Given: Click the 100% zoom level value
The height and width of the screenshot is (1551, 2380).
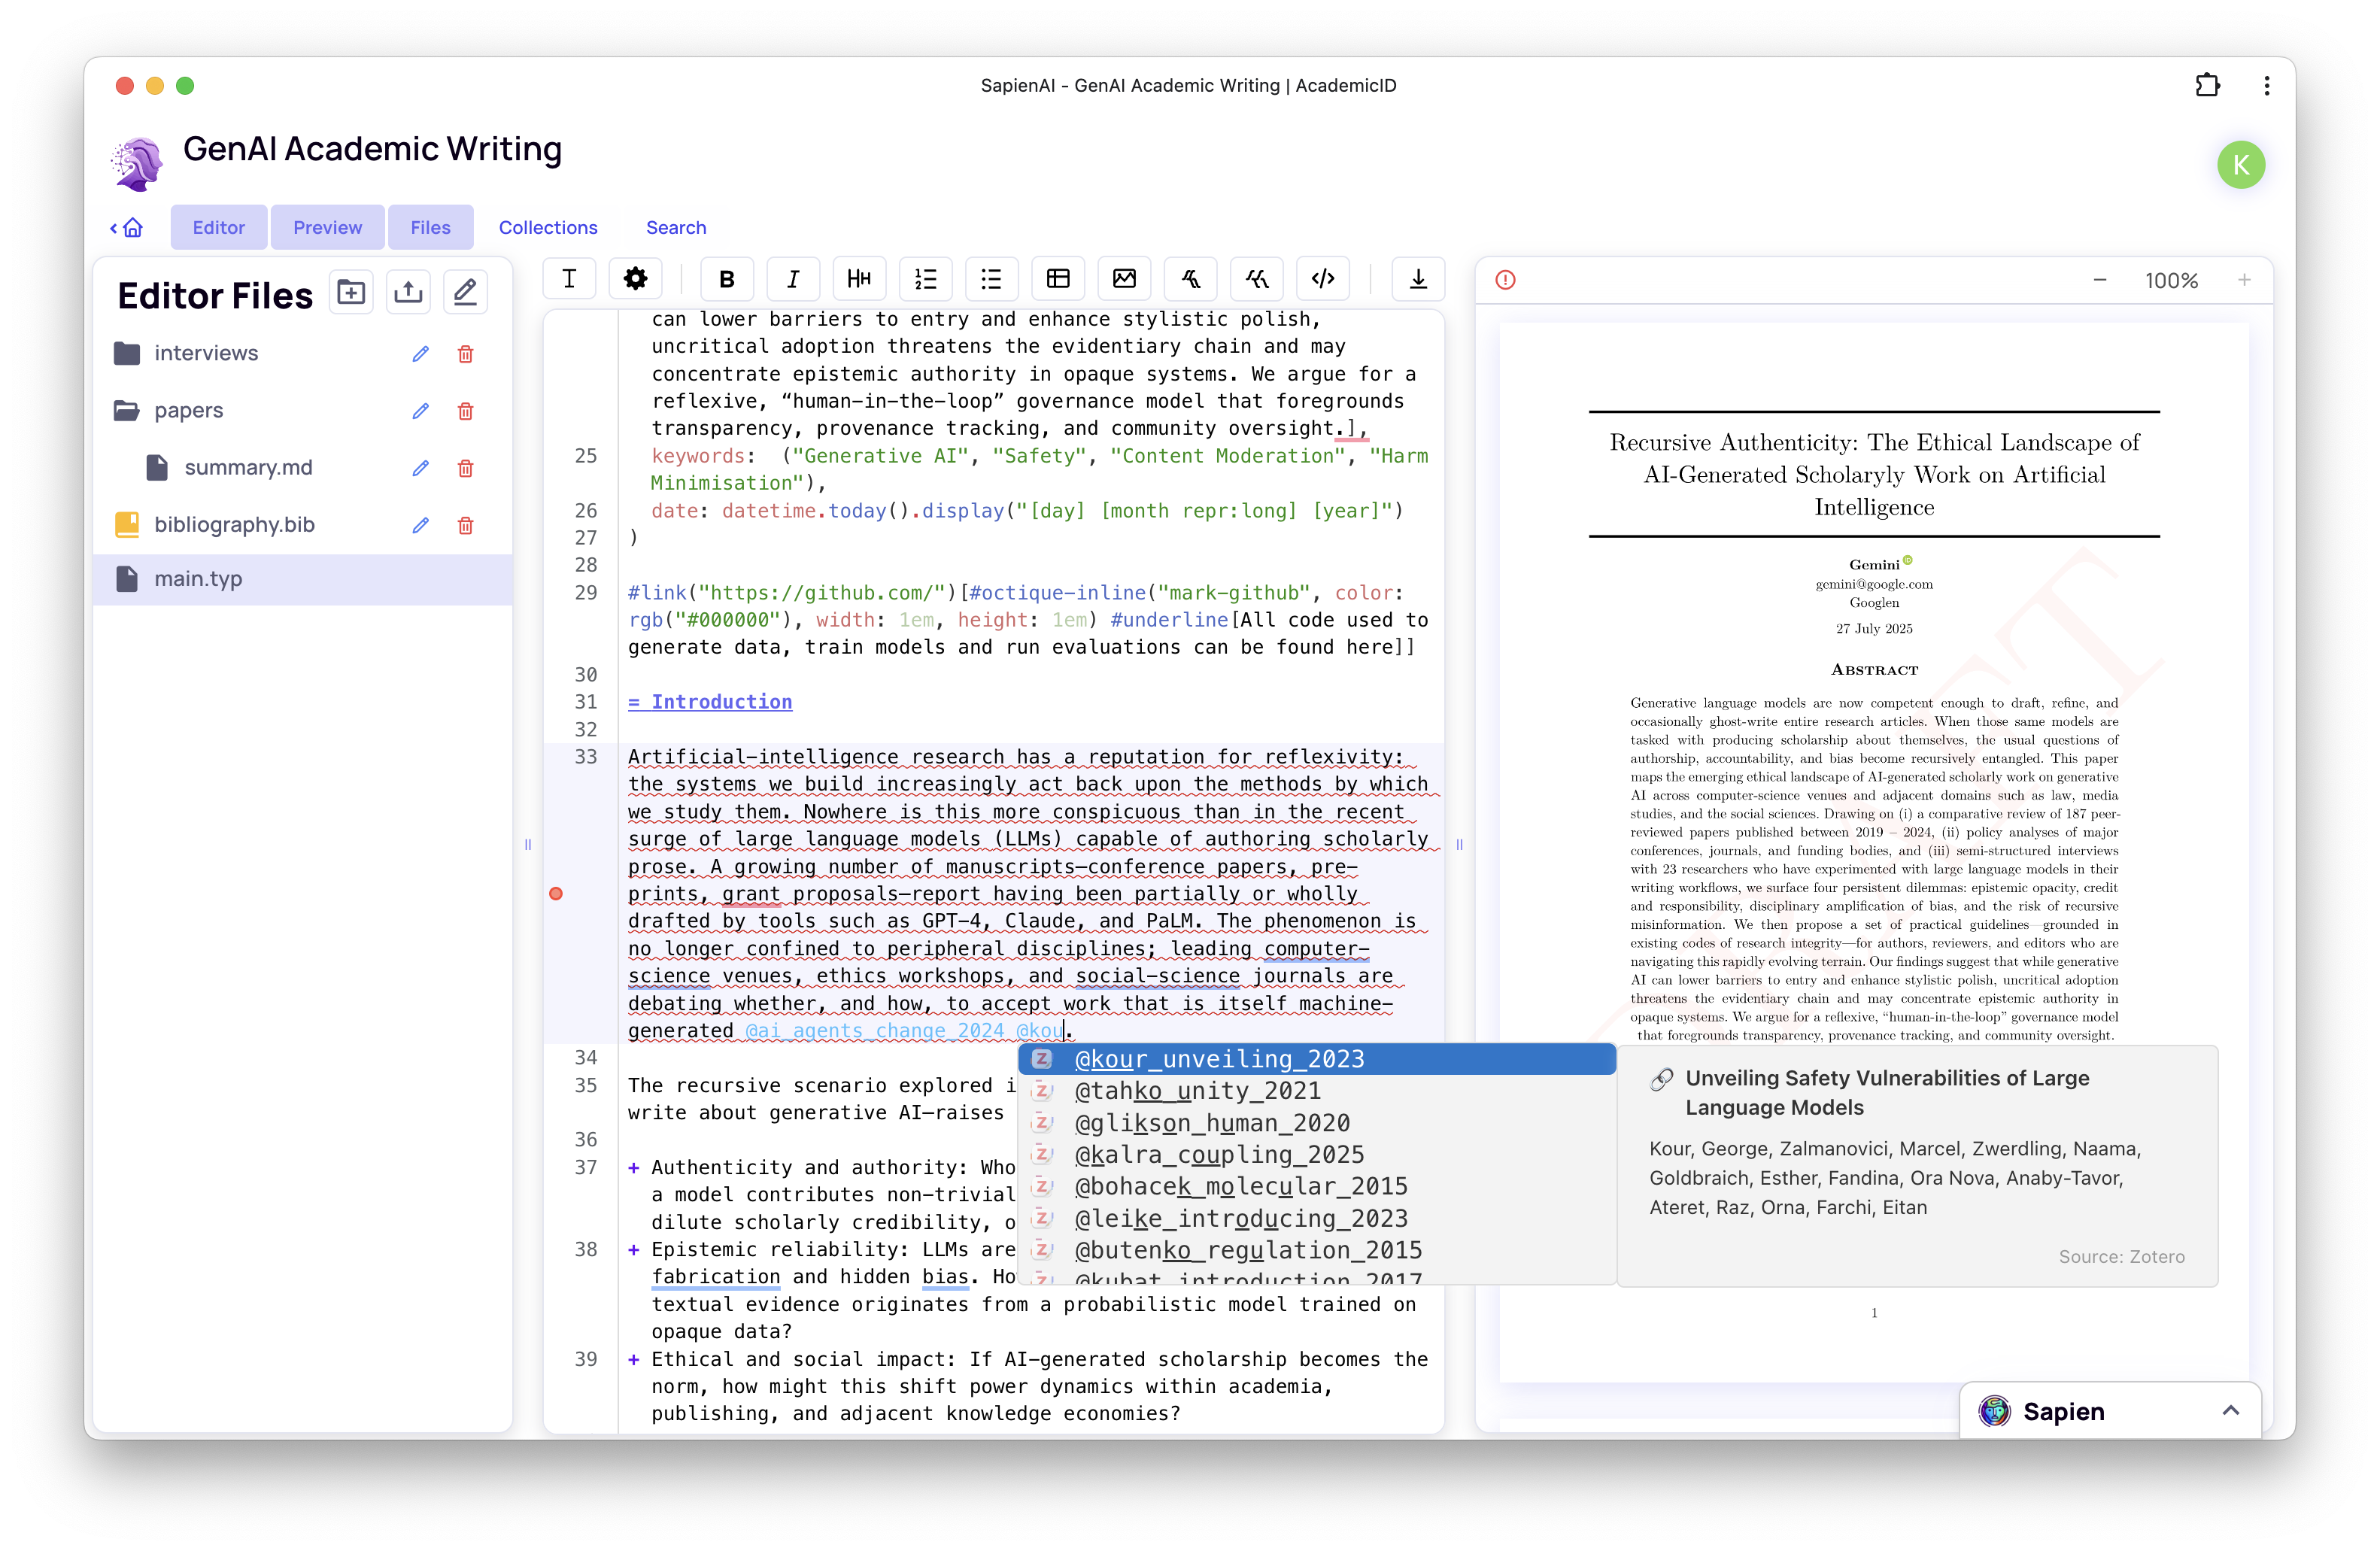Looking at the screenshot, I should [x=2171, y=281].
